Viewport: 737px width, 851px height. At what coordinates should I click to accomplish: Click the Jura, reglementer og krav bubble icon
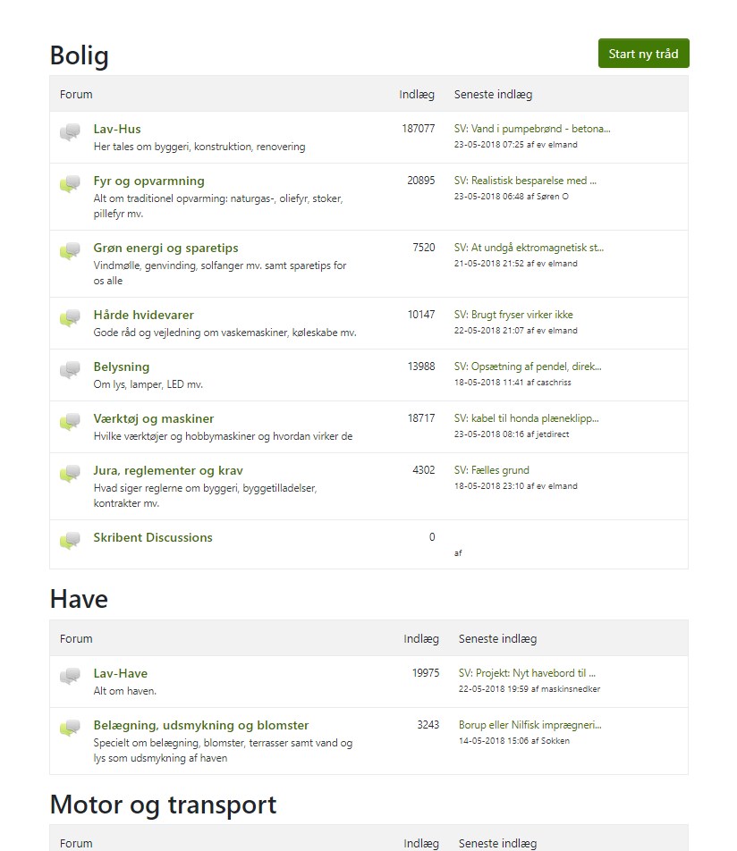coord(70,473)
